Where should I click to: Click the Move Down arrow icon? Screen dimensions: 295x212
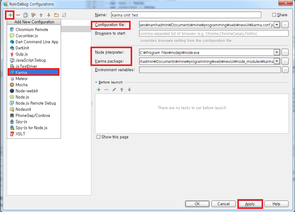(x=48, y=15)
